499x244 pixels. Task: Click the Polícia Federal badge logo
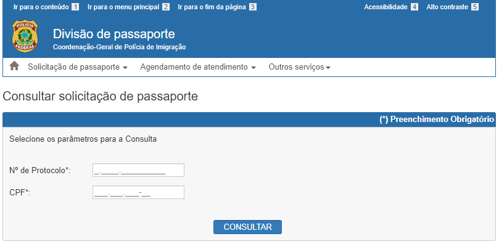point(25,36)
